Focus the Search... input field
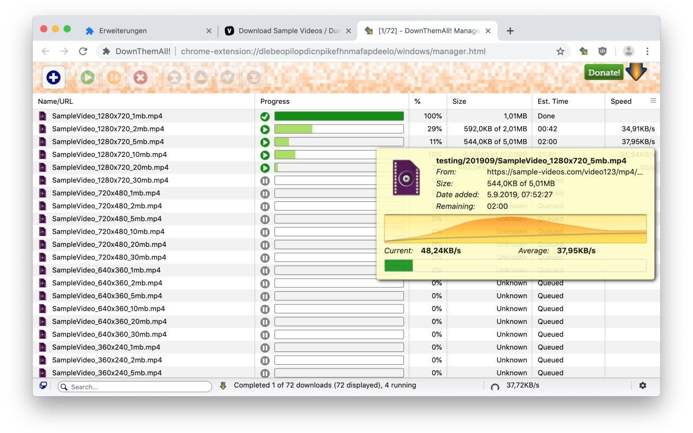This screenshot has height=433, width=693. click(135, 386)
